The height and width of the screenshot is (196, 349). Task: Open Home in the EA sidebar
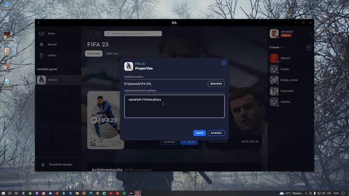tap(51, 34)
